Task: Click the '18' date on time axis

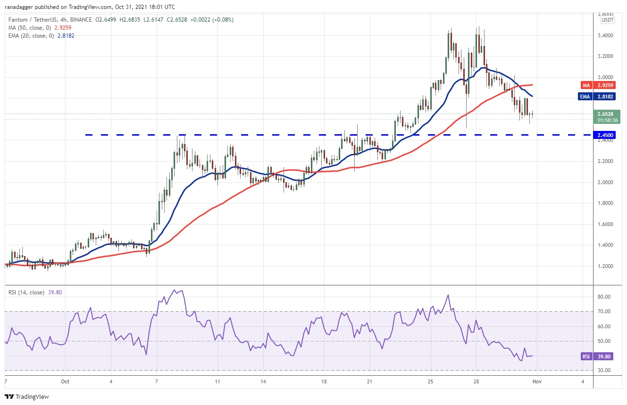Action: [x=324, y=381]
